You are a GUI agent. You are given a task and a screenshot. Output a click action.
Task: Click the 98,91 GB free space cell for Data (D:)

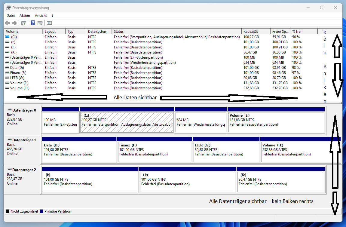279,68
